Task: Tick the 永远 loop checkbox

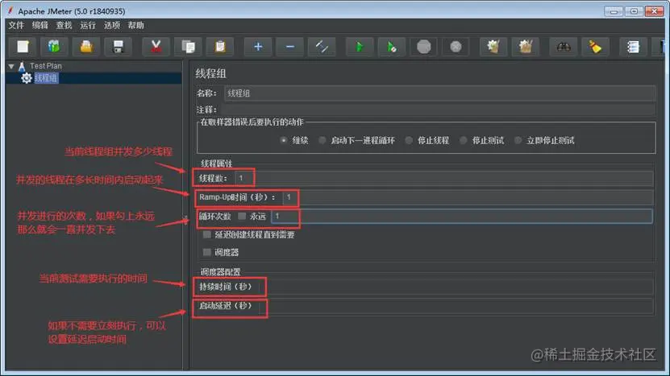Action: pyautogui.click(x=242, y=216)
